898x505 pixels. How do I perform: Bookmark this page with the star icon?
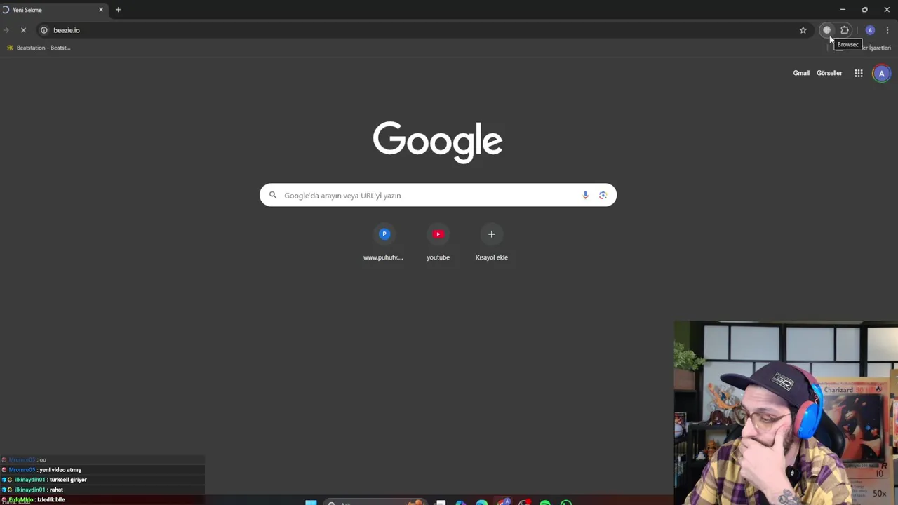coord(803,30)
